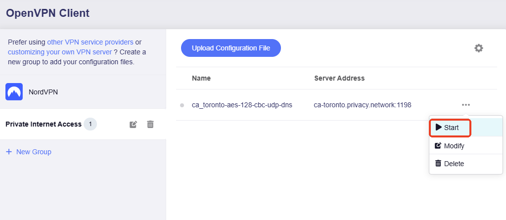
Task: Click the New Group text
Action: pos(34,152)
